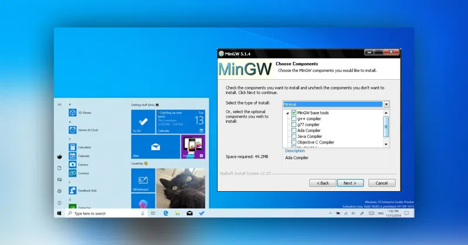This screenshot has height=245, width=468.
Task: Open Pictures icon in Start sidebar
Action: [x=59, y=179]
